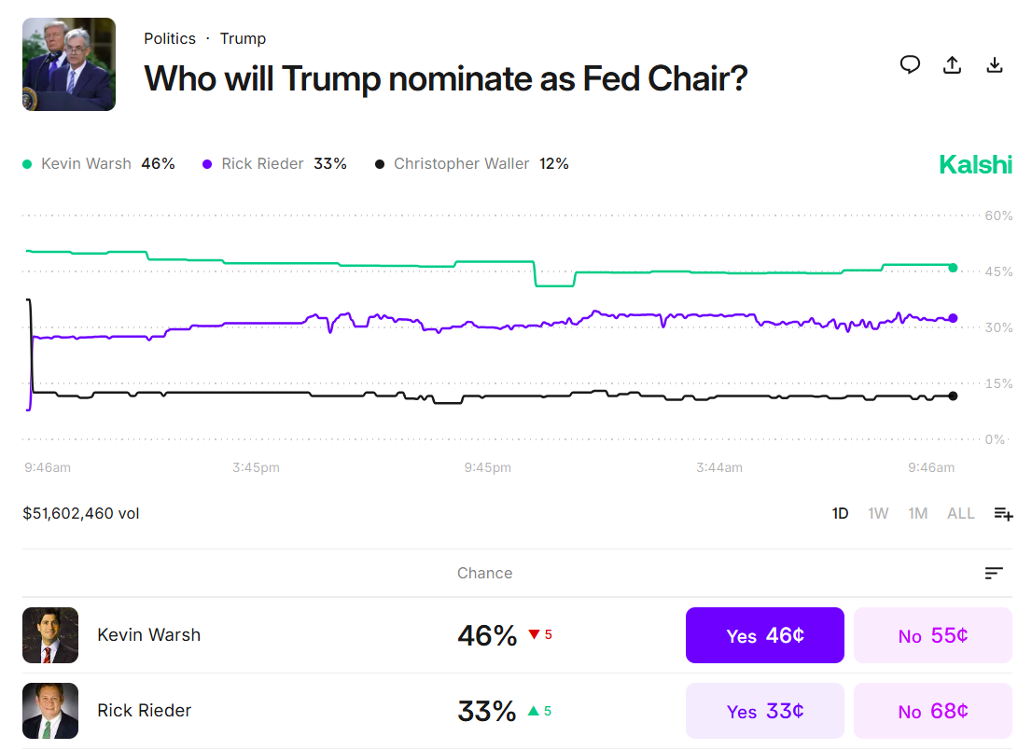Click the sort icon right of Chance header

994,573
